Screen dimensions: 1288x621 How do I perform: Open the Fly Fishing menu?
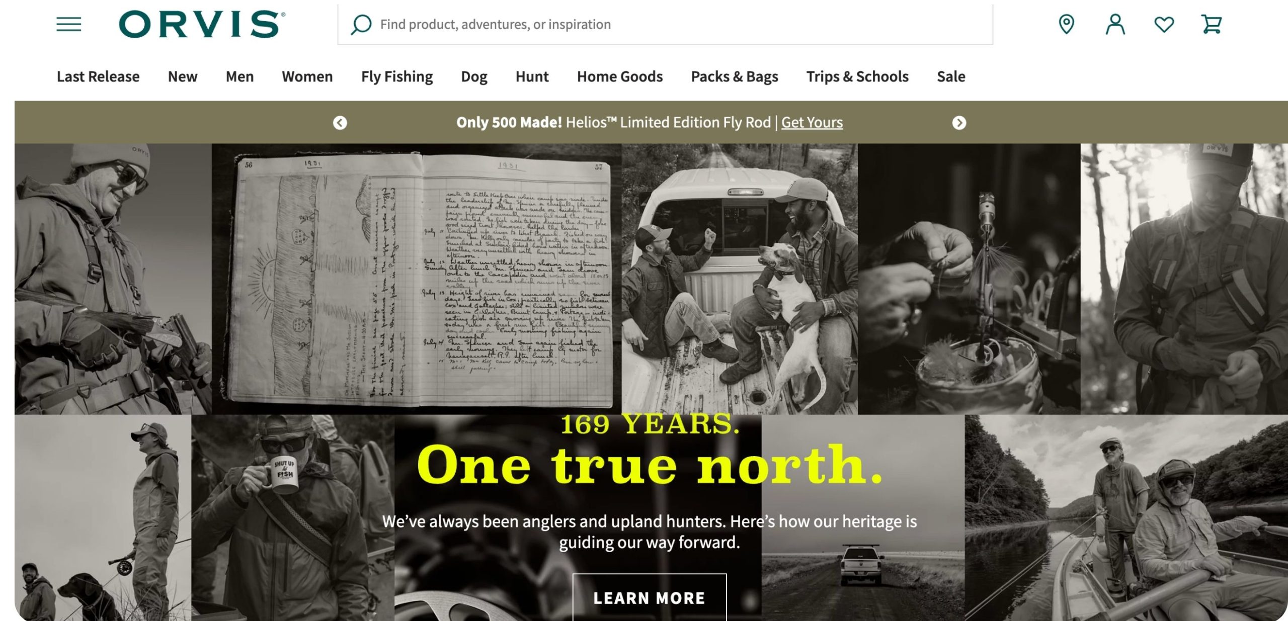click(x=397, y=76)
